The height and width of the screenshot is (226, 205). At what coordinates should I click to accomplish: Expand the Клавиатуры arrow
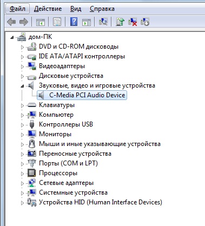point(22,105)
